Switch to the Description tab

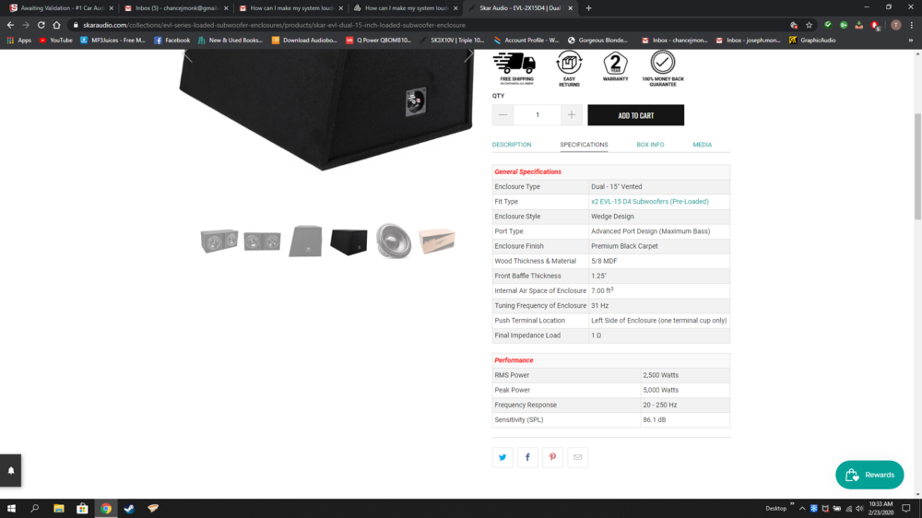pos(512,145)
